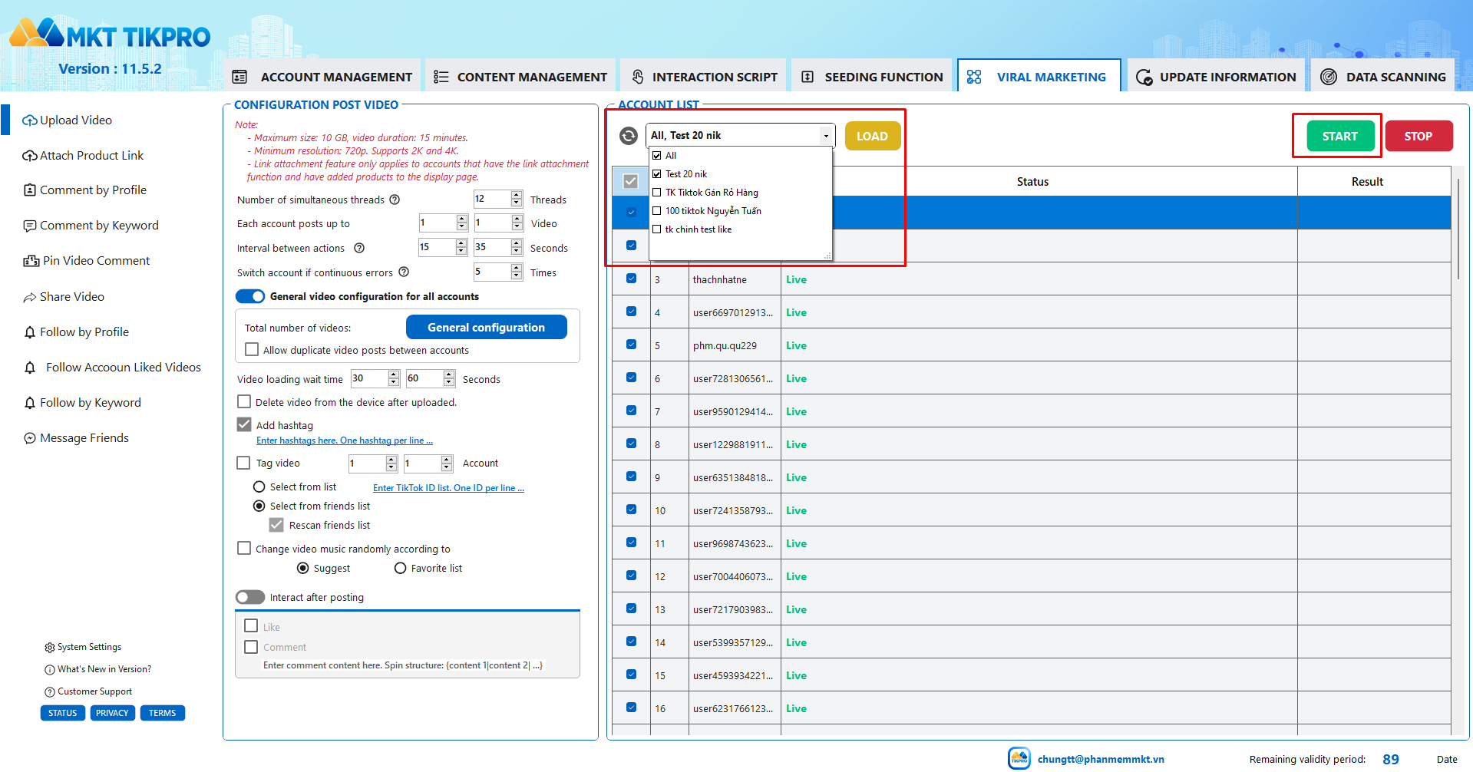Open System Settings gear icon
Viewport: 1473px width, 772px height.
point(50,648)
